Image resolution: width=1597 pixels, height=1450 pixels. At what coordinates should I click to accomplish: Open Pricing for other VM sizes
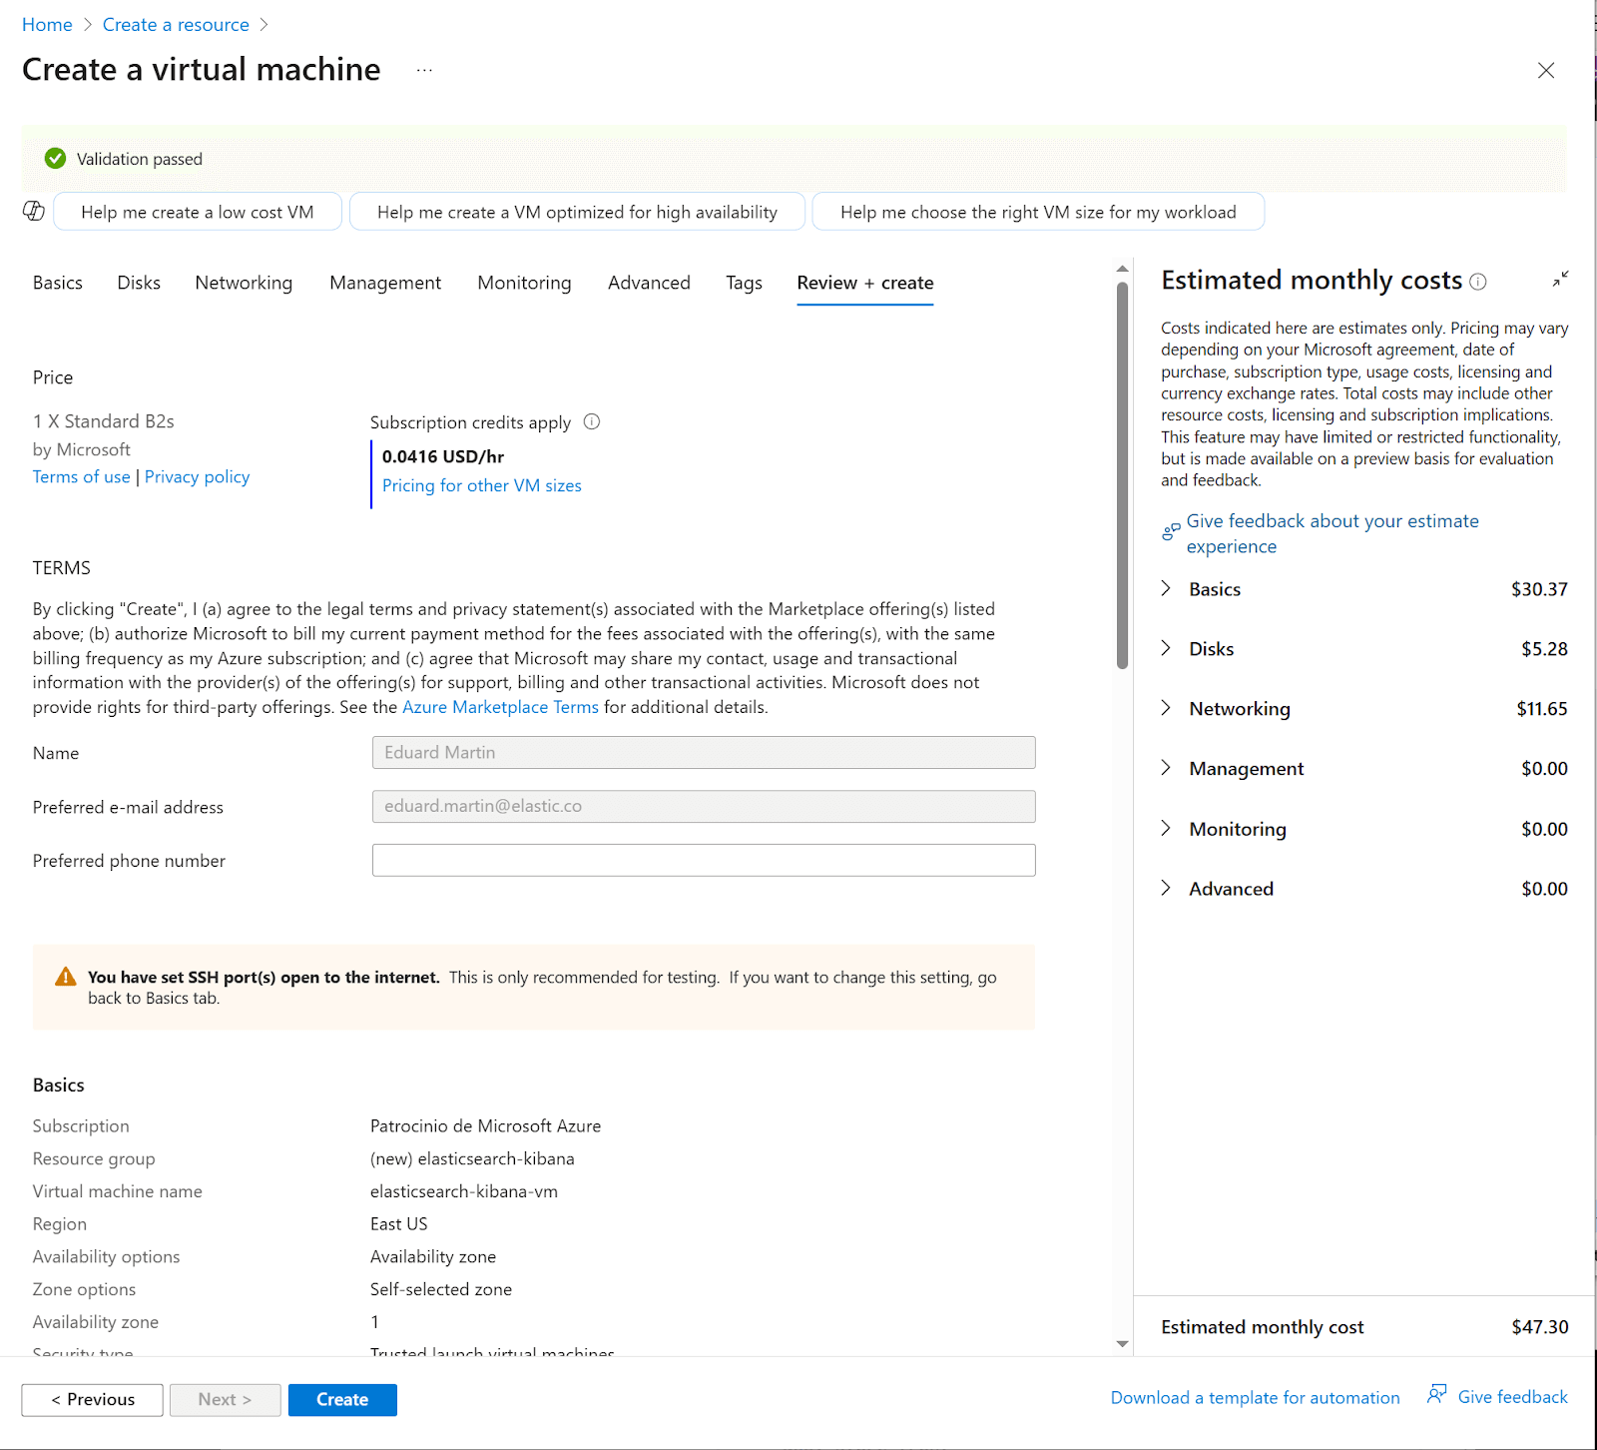pos(481,485)
